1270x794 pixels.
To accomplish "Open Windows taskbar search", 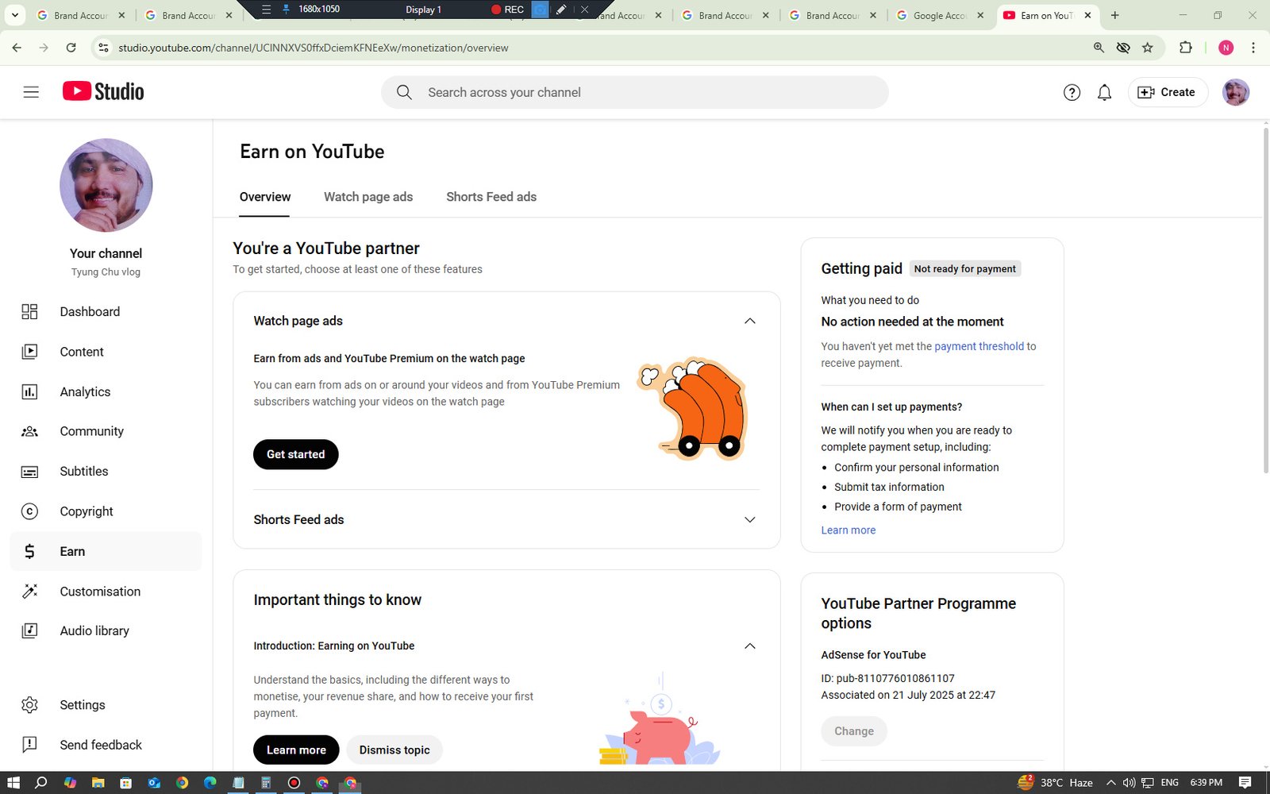I will (x=41, y=783).
